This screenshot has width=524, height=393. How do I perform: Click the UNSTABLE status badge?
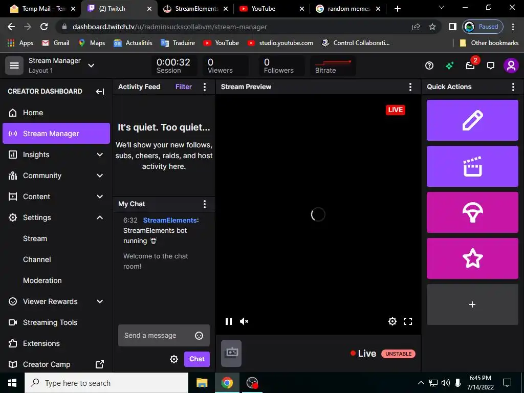(398, 354)
